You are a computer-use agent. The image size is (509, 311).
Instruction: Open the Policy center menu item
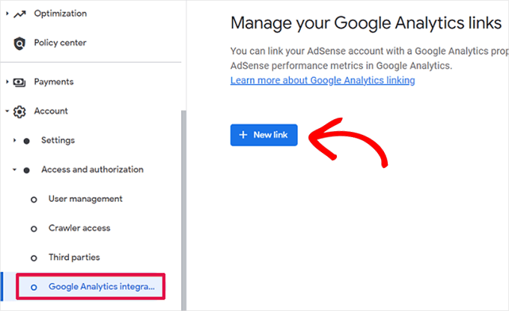click(60, 43)
